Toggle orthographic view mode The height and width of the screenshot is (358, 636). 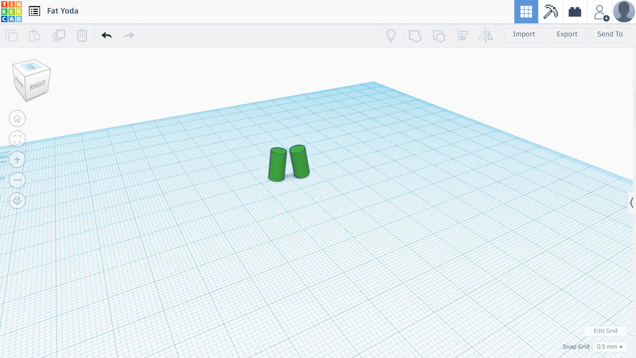tap(17, 201)
